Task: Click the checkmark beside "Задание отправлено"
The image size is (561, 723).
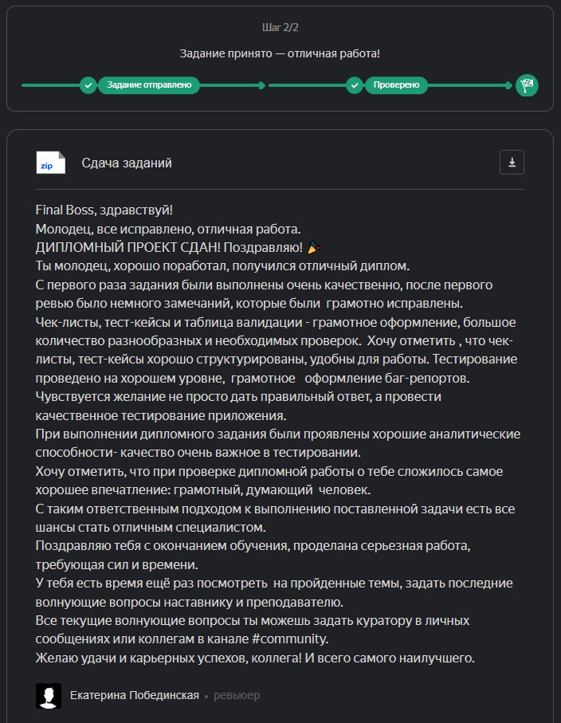Action: point(88,84)
